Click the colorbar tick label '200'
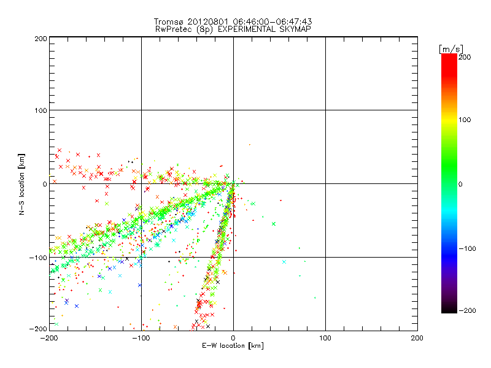491x368 pixels. [465, 57]
